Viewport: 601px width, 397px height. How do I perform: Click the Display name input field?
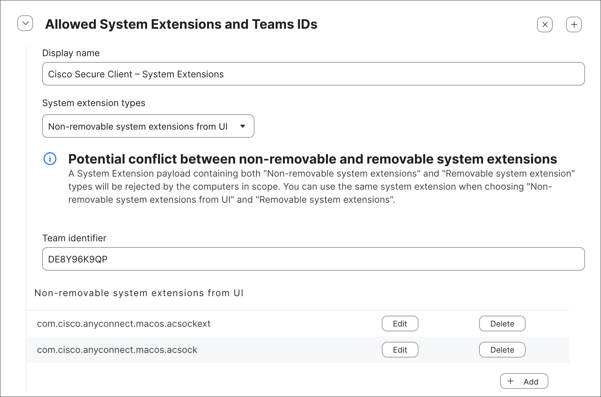[x=313, y=74]
